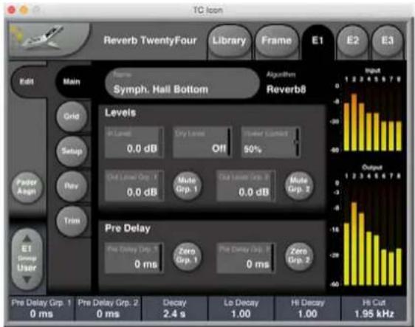Viewport: 415px width, 327px height.
Task: Click the Reverb8 algorithm label
Action: pyautogui.click(x=286, y=89)
